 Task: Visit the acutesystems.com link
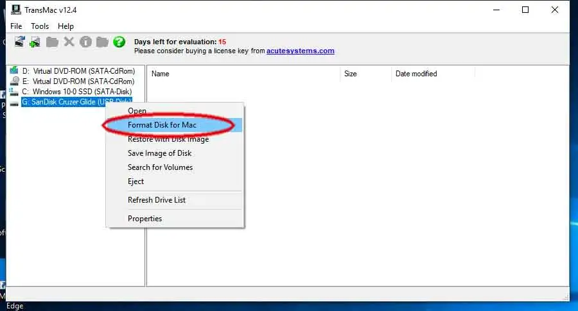[301, 51]
